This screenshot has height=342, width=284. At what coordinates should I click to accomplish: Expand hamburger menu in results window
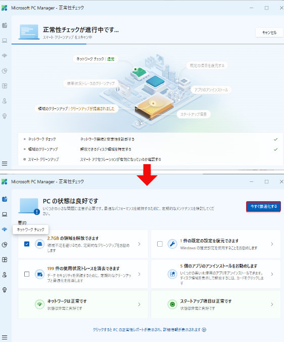click(5, 337)
